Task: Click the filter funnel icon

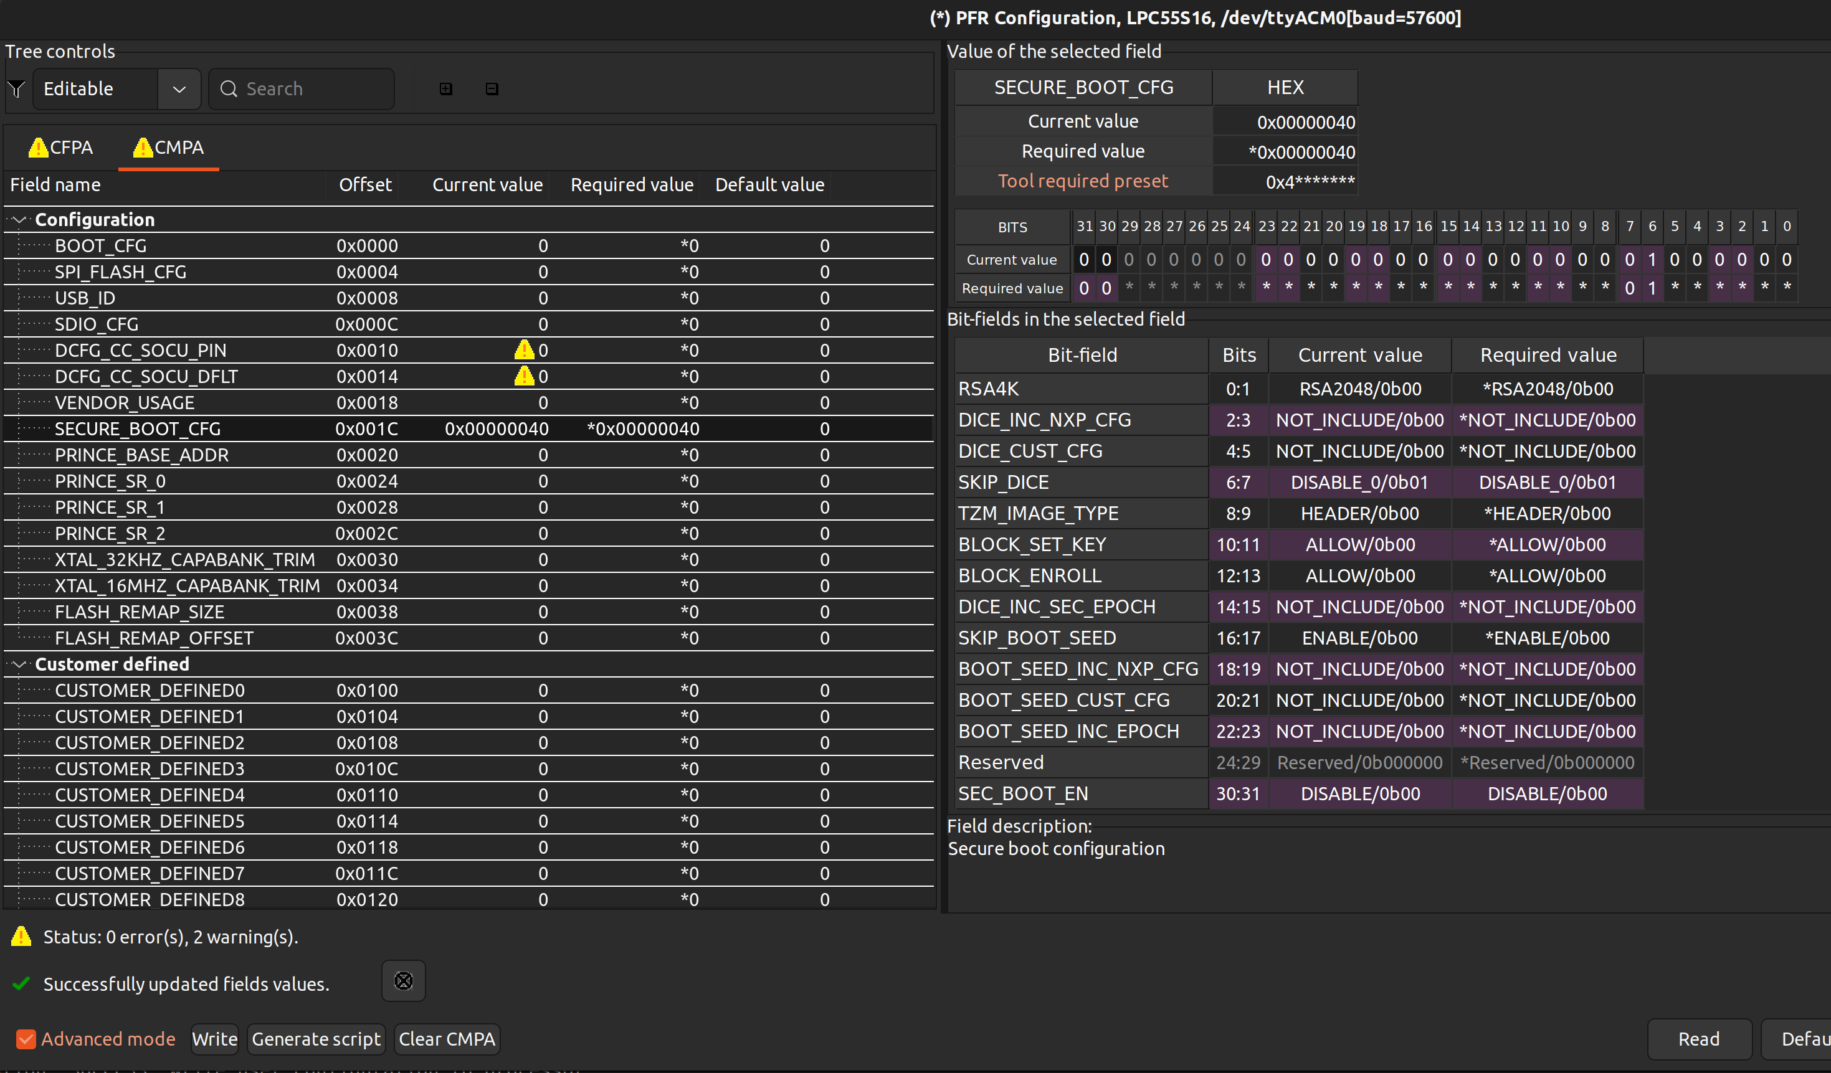Action: click(16, 88)
